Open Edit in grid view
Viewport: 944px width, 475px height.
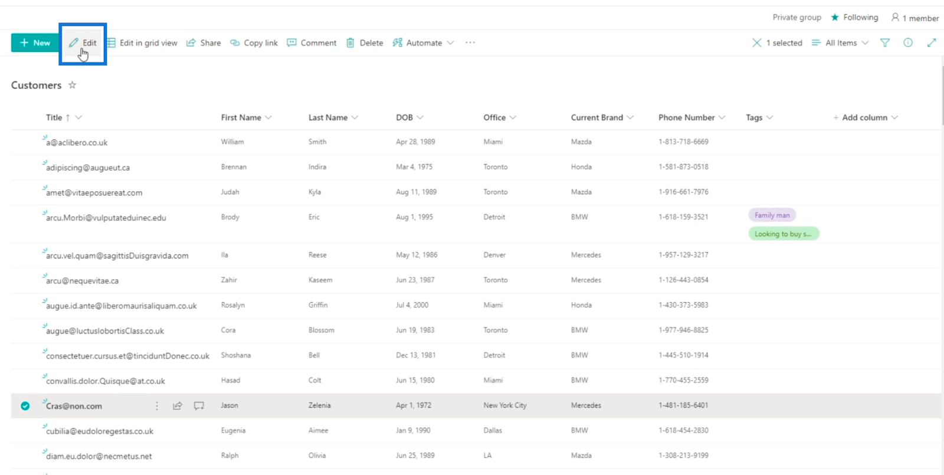(x=142, y=42)
